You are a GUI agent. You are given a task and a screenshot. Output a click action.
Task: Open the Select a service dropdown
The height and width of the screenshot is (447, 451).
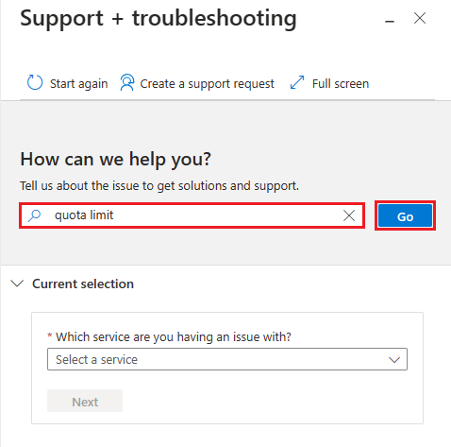point(227,359)
